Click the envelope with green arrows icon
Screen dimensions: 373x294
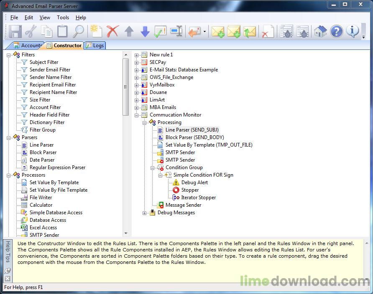tap(249, 31)
